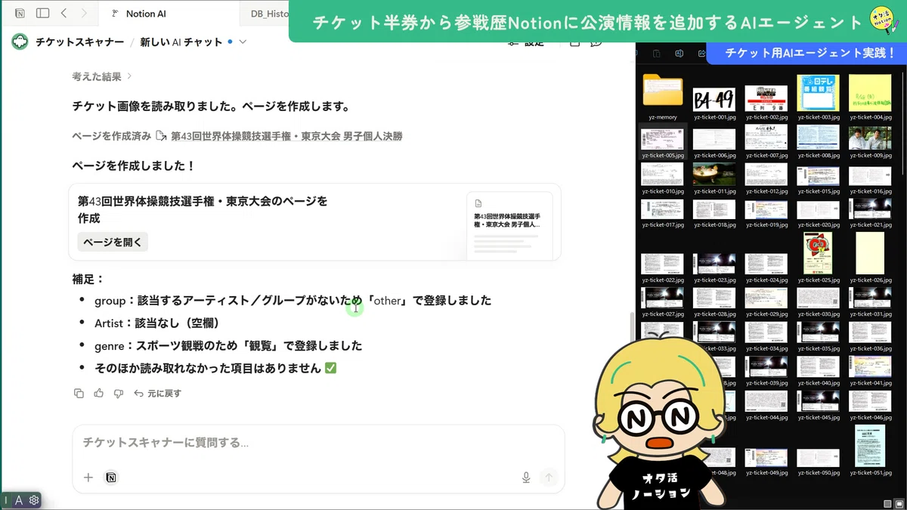Toggle the sidebar panel icon

(42, 13)
